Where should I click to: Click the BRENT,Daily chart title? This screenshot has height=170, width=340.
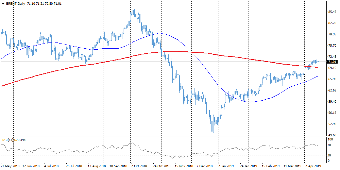point(15,4)
